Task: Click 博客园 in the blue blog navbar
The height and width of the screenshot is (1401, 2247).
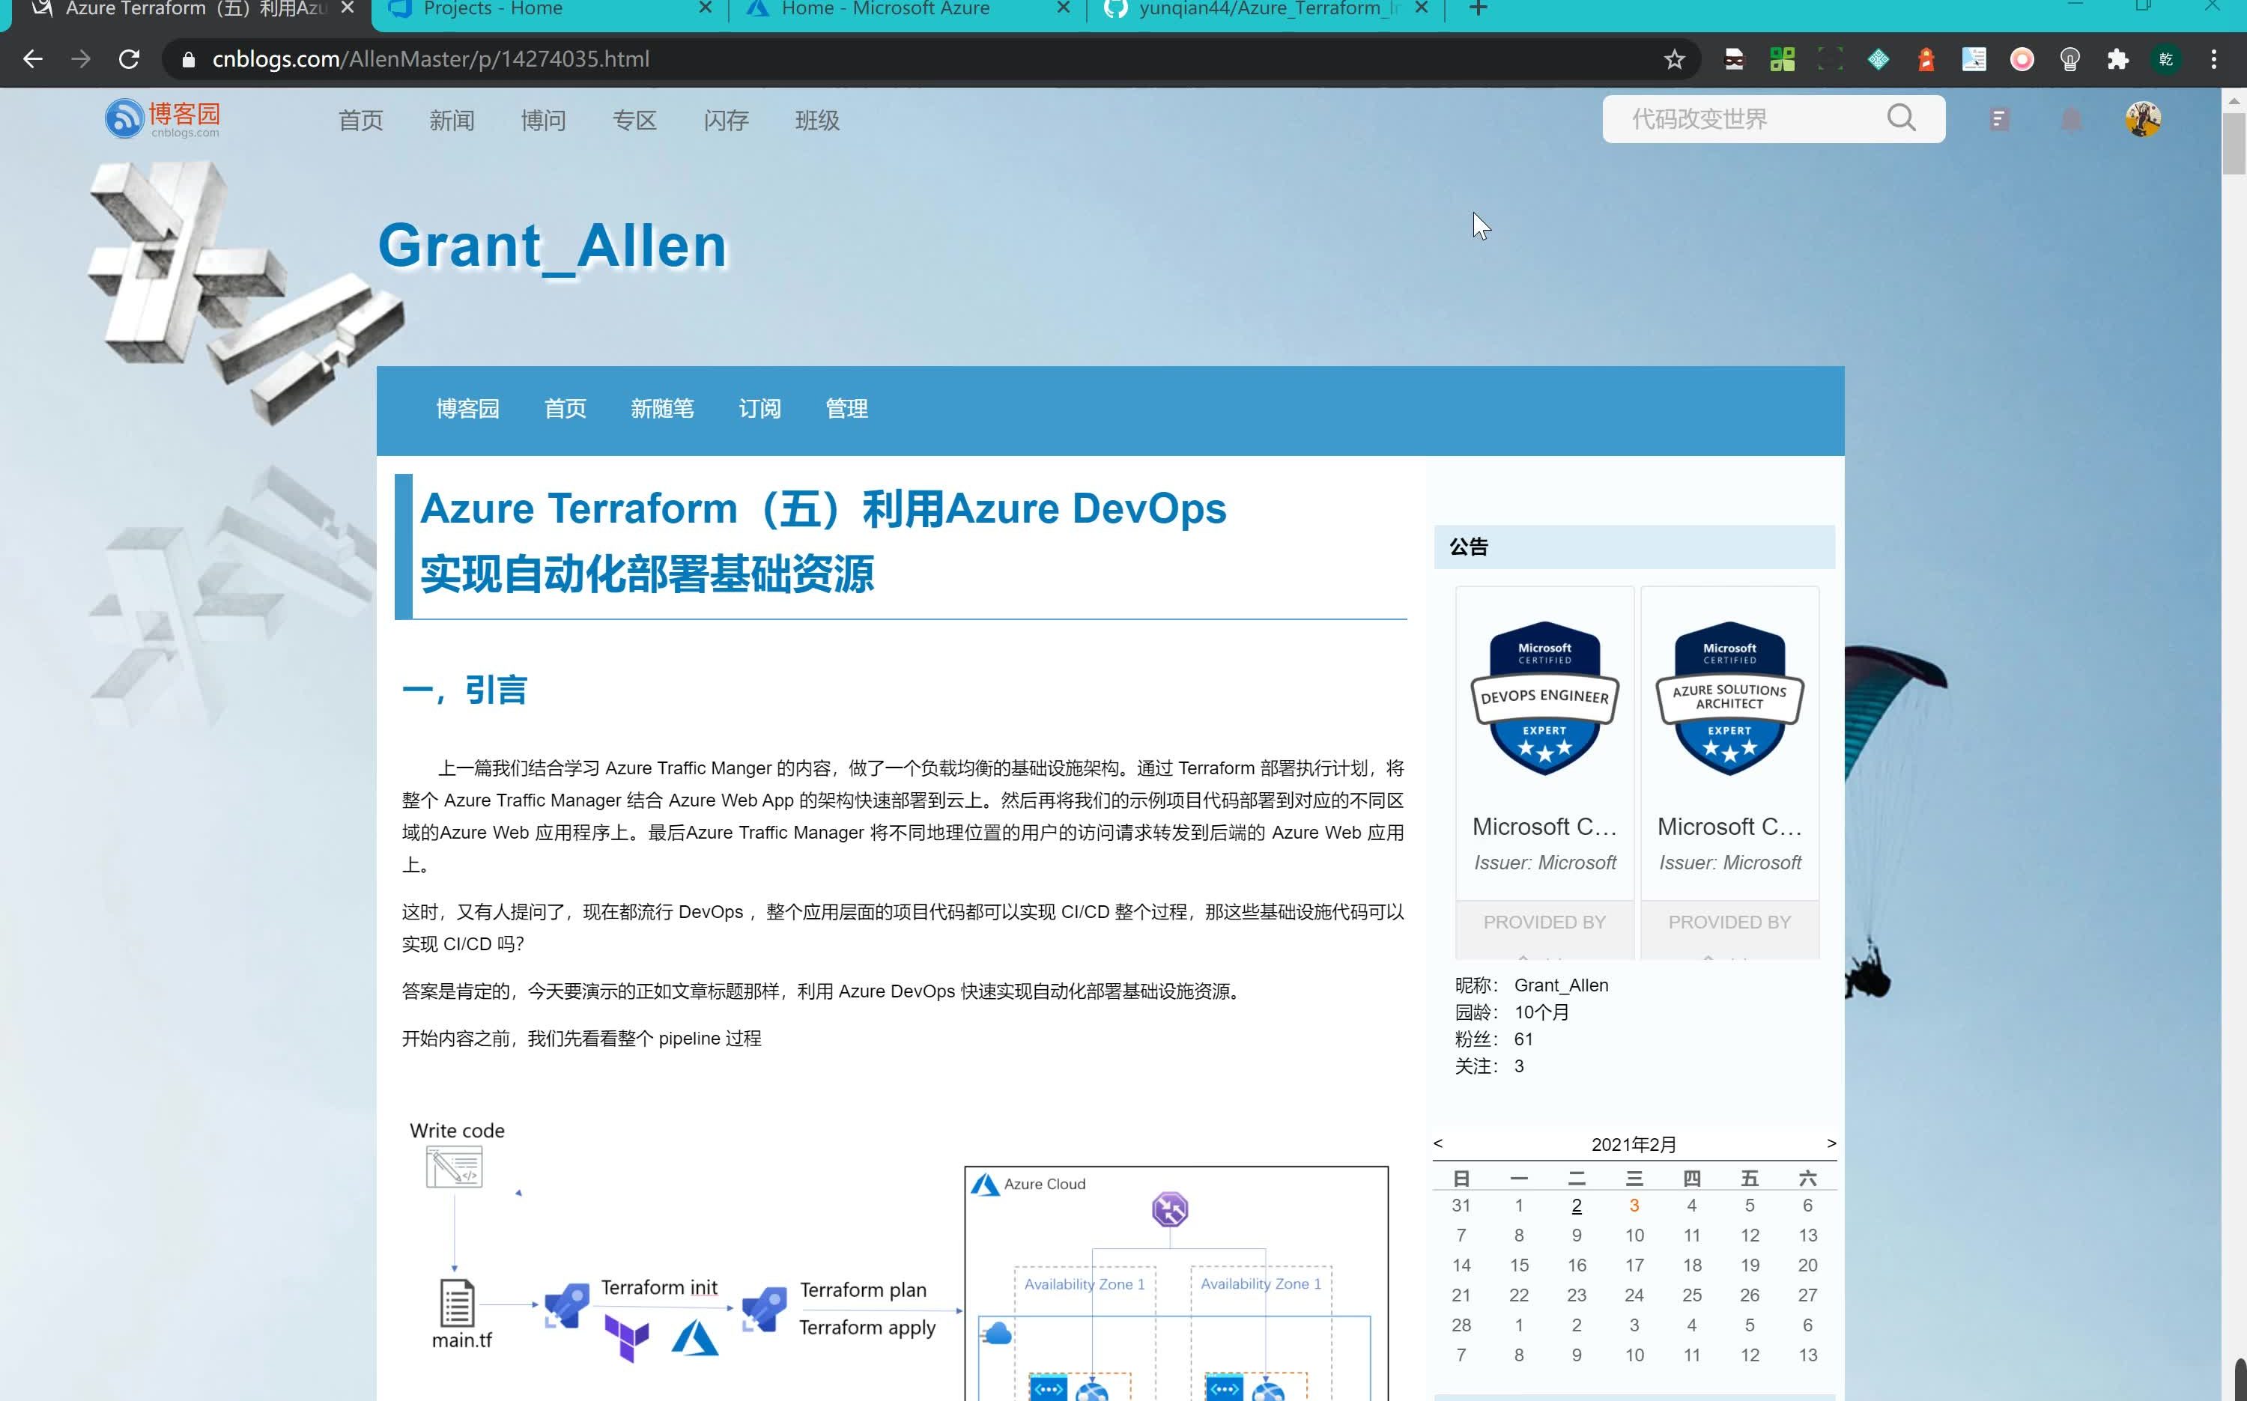Action: coord(467,409)
